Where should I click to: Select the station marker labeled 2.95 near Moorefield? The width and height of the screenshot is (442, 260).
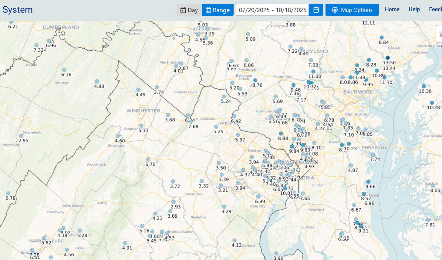pos(21,136)
